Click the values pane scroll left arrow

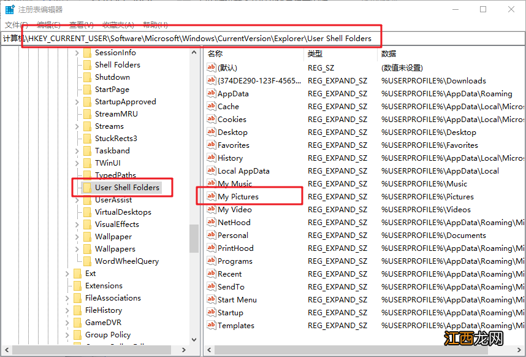[209, 350]
